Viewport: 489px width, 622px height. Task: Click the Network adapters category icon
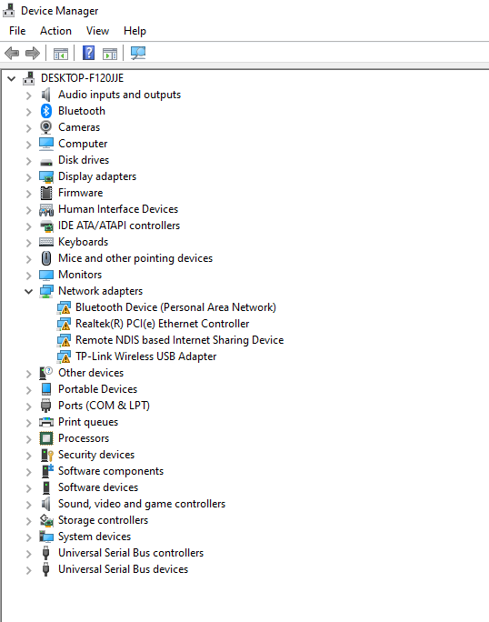(46, 291)
